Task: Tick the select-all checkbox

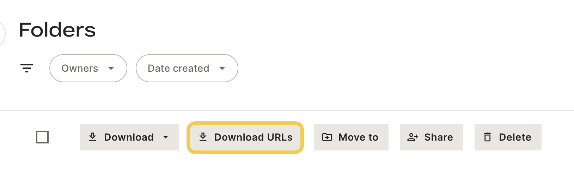Action: (42, 137)
